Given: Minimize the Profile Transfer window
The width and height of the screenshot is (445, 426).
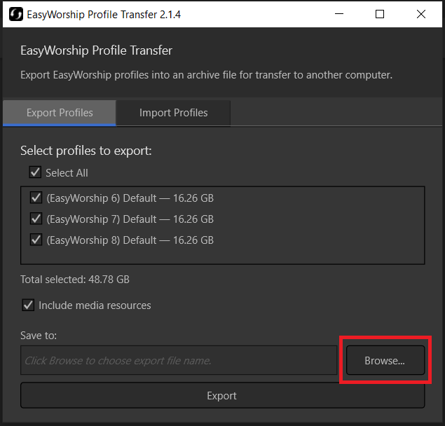Looking at the screenshot, I should [x=339, y=14].
